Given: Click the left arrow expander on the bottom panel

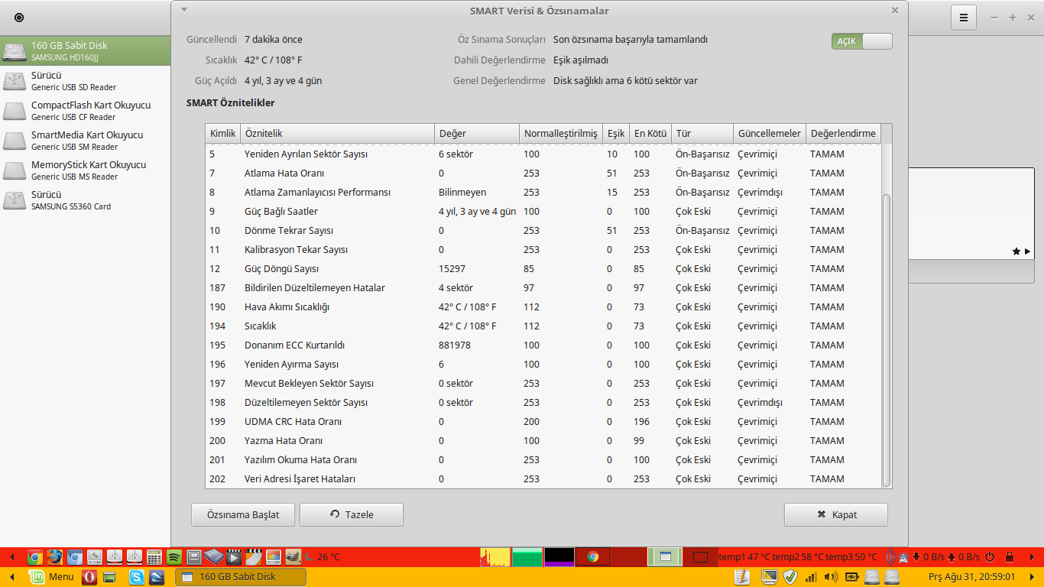Looking at the screenshot, I should (x=12, y=577).
